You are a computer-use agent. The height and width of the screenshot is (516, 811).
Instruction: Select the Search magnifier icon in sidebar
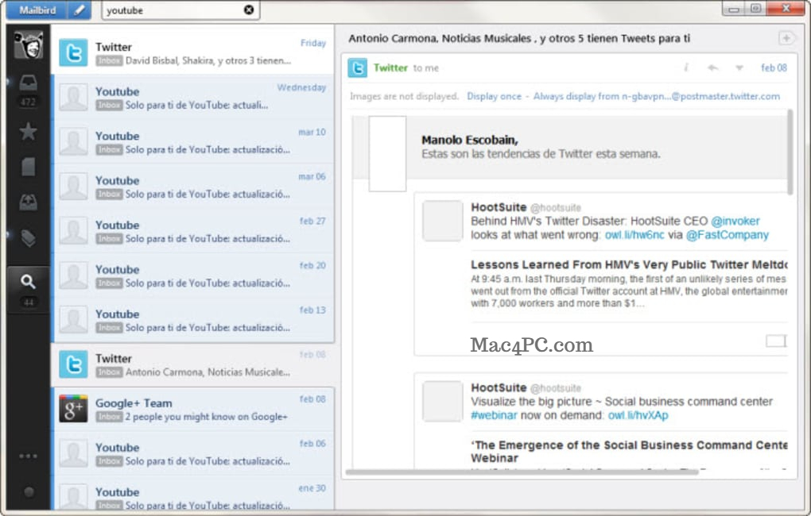click(x=29, y=282)
